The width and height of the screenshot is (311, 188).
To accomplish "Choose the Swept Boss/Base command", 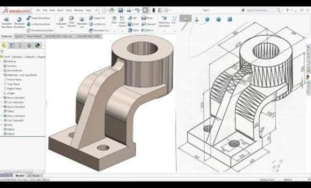I will click(x=38, y=18).
